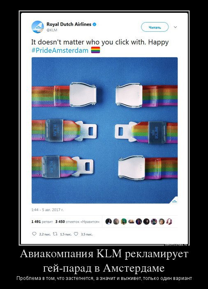View the 1 491 ретвит list
This screenshot has width=208, height=289.
pyautogui.click(x=42, y=221)
